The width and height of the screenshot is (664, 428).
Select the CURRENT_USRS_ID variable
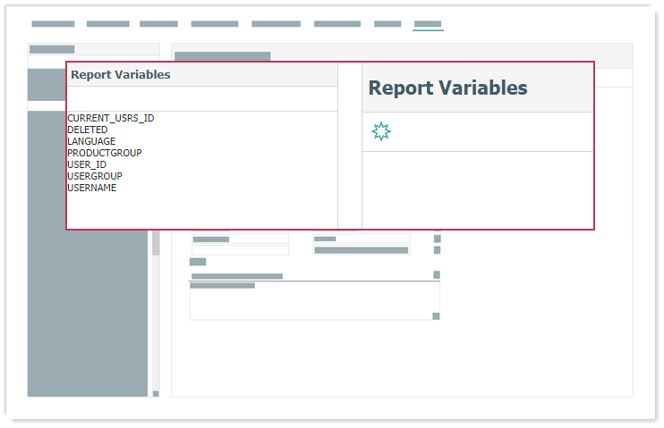(x=110, y=118)
